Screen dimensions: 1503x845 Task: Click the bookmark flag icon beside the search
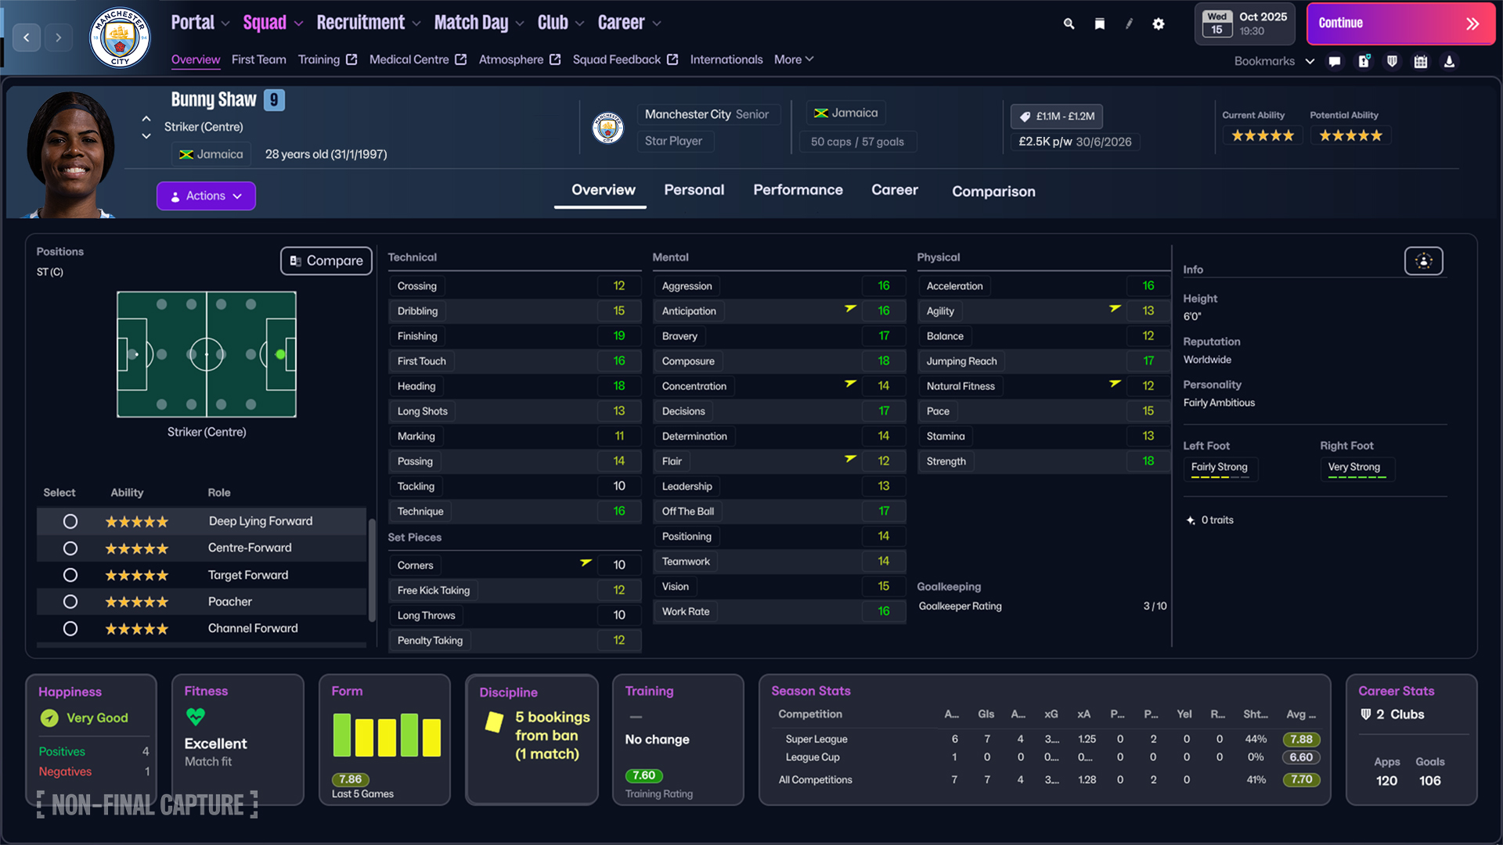coord(1099,23)
